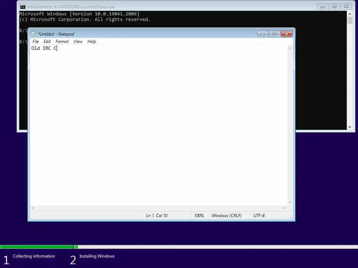Maximize the cmd.exe window
The image size is (358, 268).
[334, 7]
